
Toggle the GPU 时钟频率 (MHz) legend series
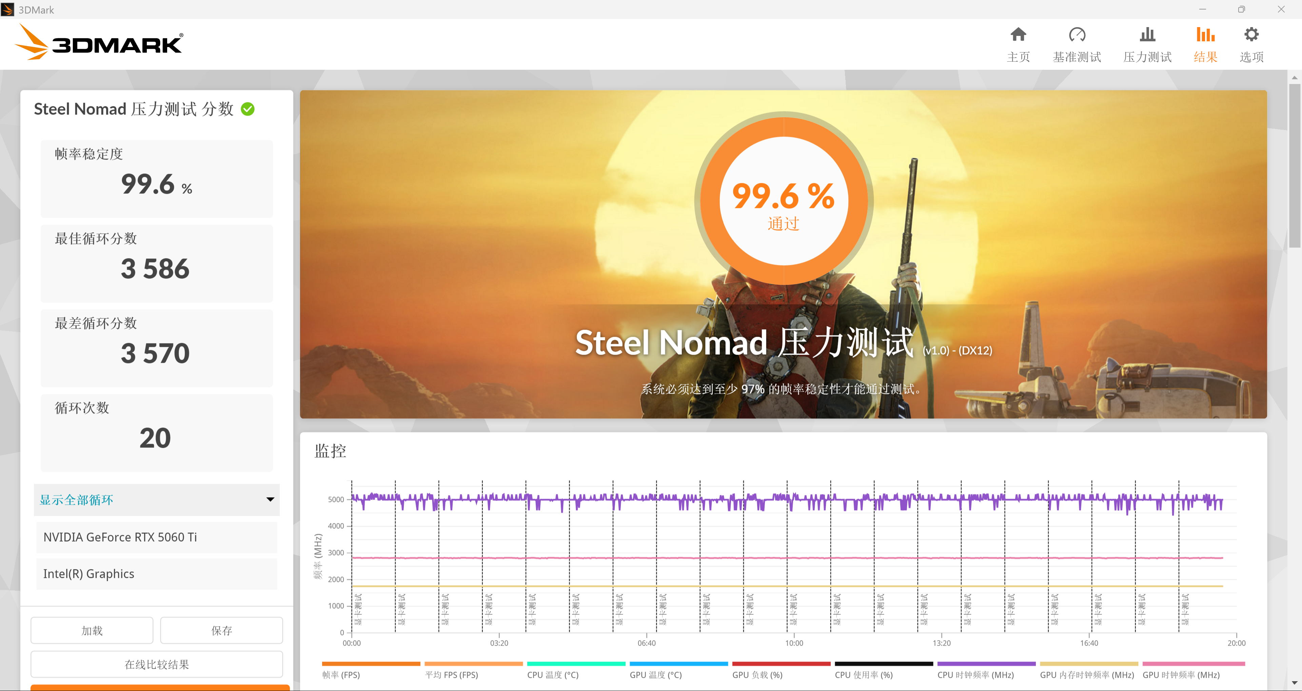[x=1181, y=675]
